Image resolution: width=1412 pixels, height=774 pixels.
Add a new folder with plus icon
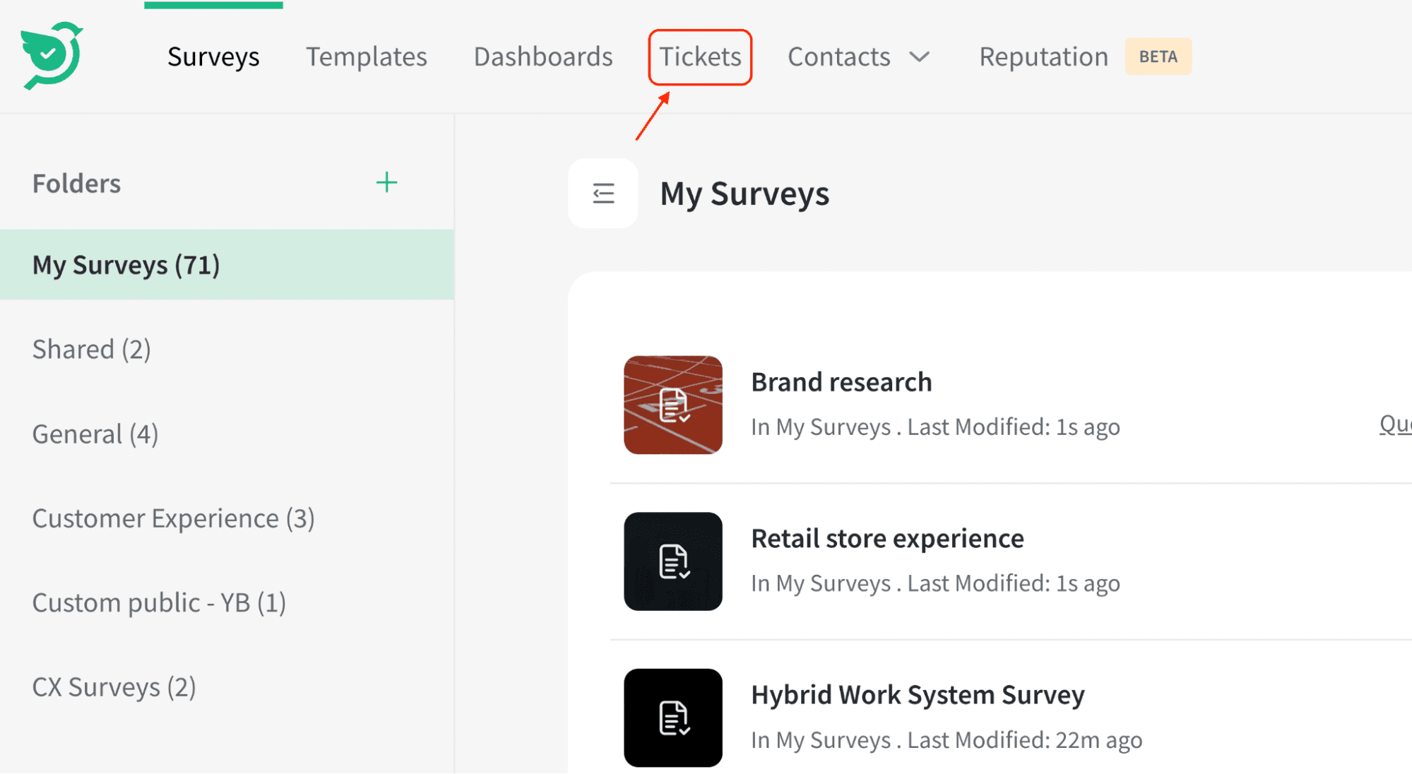pyautogui.click(x=386, y=183)
